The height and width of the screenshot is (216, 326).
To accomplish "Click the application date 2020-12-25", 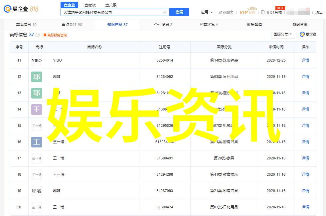I will tap(276, 60).
